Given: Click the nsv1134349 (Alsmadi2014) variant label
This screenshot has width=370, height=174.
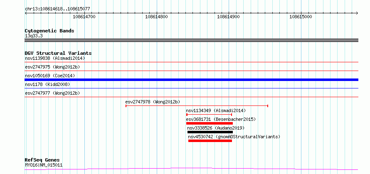Looking at the screenshot, I should 216,110.
